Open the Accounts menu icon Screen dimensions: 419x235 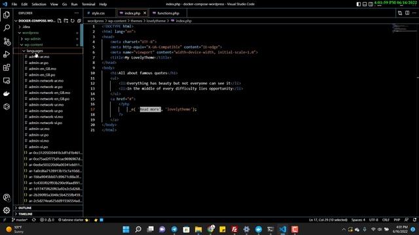[7, 197]
